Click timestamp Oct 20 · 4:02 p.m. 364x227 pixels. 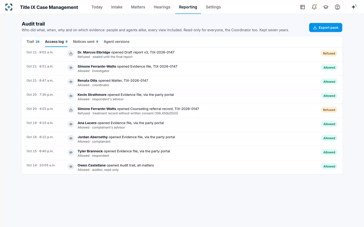coord(40,109)
